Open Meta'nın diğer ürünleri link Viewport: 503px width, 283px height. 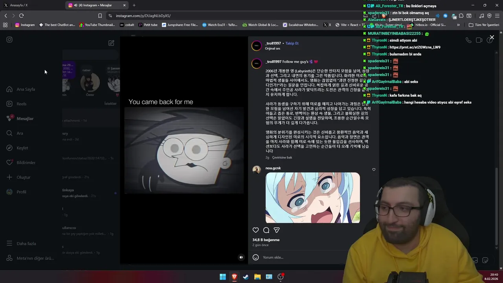tap(31, 258)
